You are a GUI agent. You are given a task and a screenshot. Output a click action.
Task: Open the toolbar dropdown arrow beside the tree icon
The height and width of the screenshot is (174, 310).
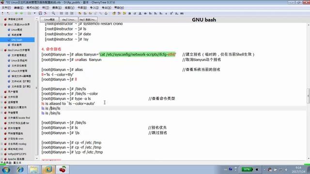34,14
